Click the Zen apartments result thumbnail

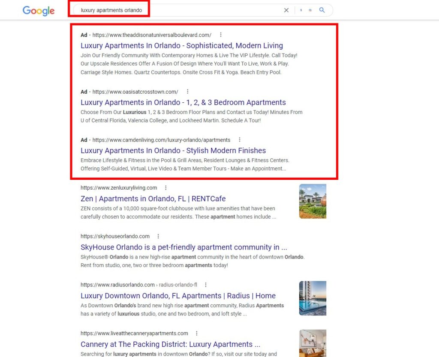(313, 201)
